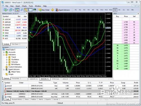Switch to the Tick Chart tab
Image resolution: width=141 pixels, height=106 pixels.
[x=15, y=44]
